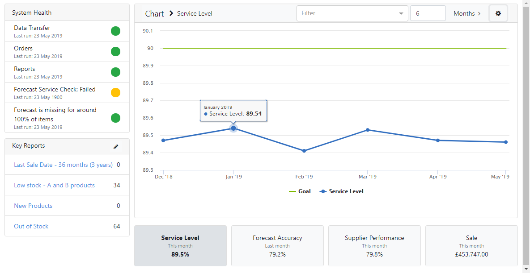Image resolution: width=530 pixels, height=273 pixels.
Task: Toggle Service Level series in legend
Action: [x=341, y=191]
